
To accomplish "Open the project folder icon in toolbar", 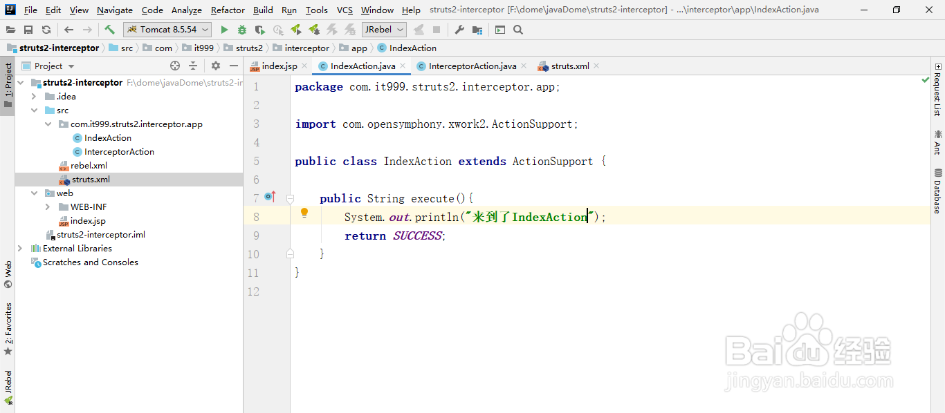I will point(10,30).
